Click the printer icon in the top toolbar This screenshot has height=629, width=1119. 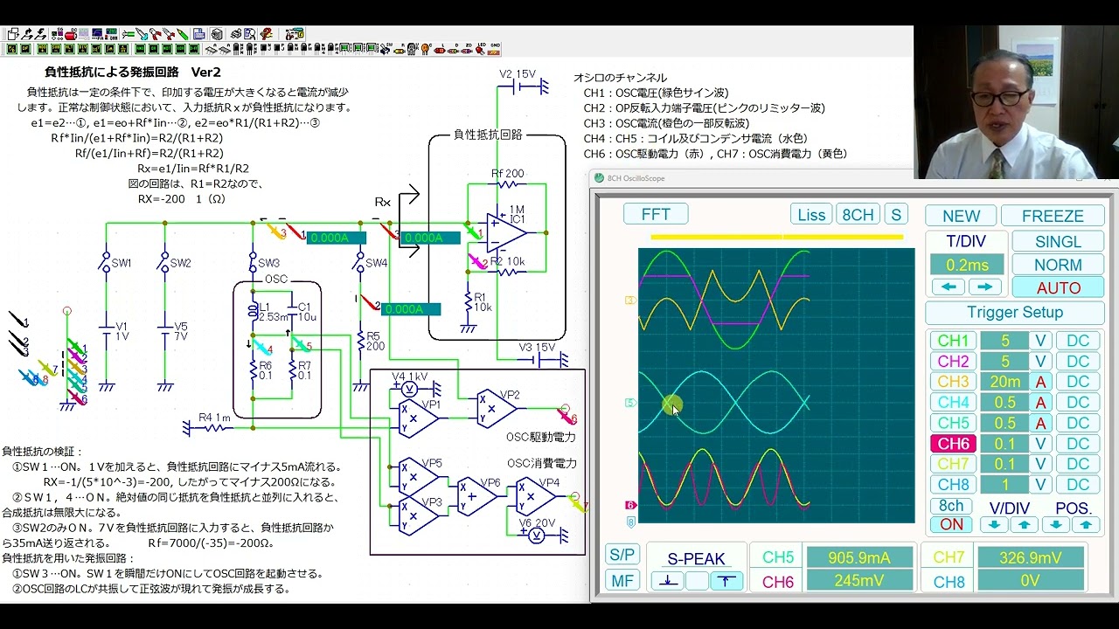pyautogui.click(x=236, y=34)
